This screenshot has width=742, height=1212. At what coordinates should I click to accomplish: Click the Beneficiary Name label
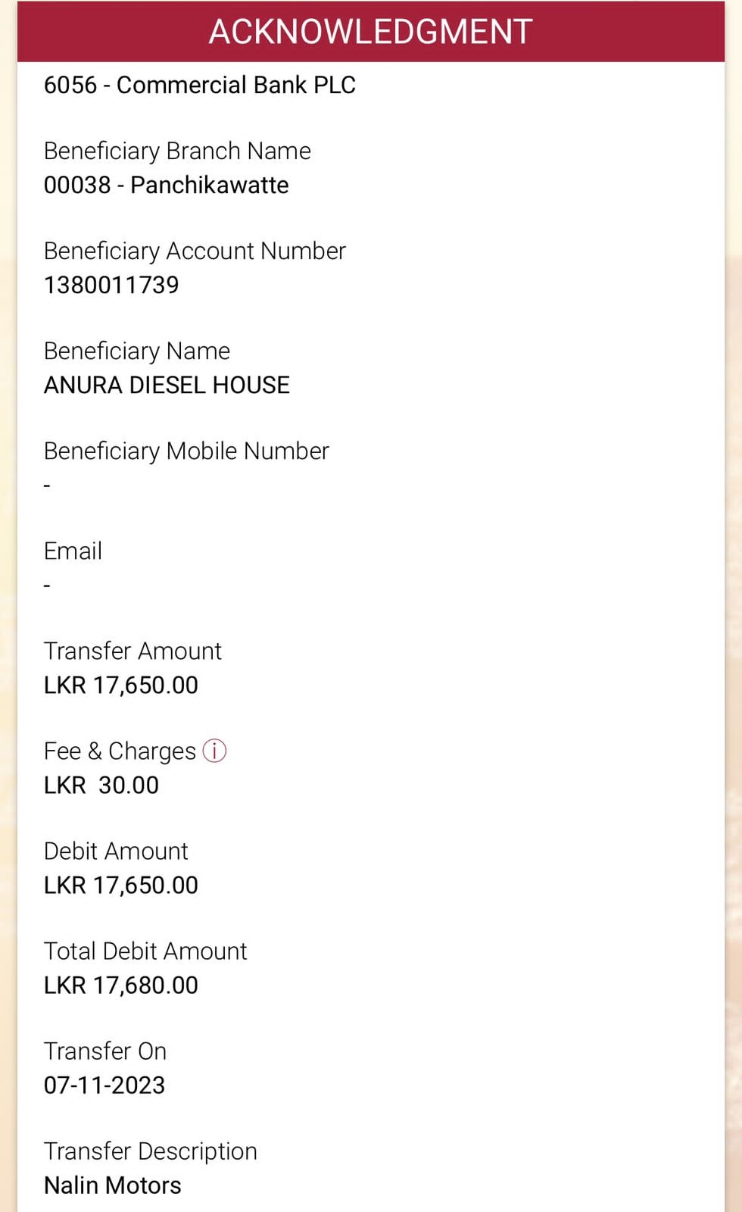137,351
